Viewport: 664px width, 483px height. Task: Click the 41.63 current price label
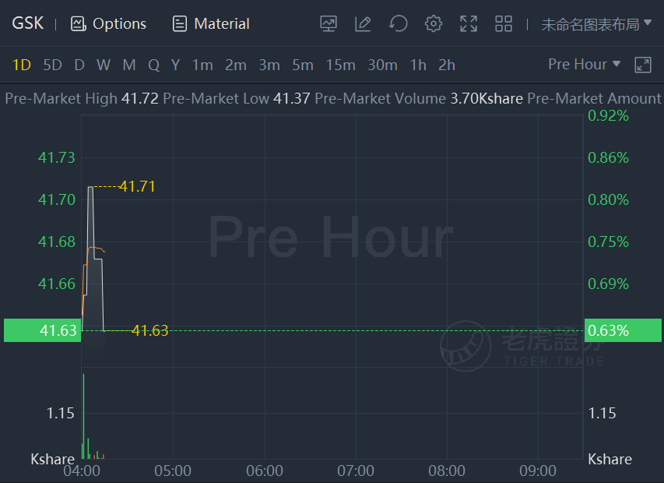coord(42,330)
